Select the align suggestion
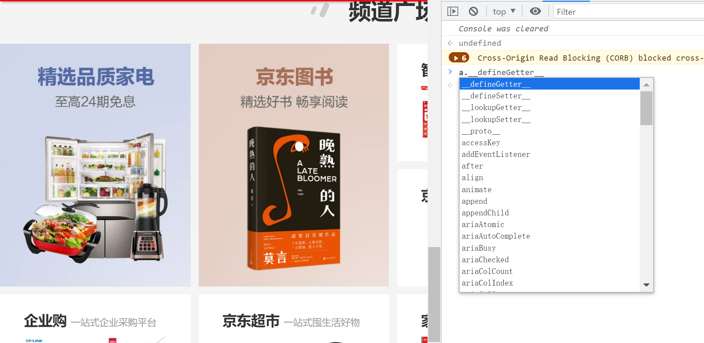Image resolution: width=704 pixels, height=343 pixels. tap(549, 177)
